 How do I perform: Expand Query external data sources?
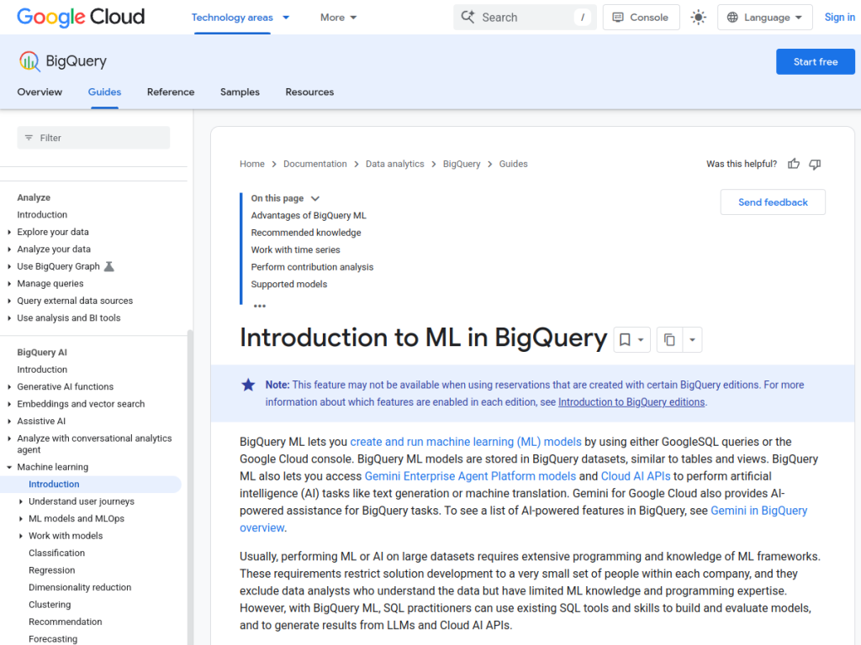click(9, 301)
